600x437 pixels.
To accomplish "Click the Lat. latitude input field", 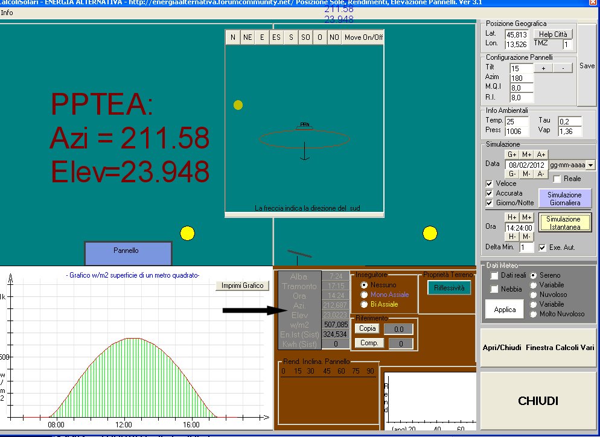I will pyautogui.click(x=517, y=35).
